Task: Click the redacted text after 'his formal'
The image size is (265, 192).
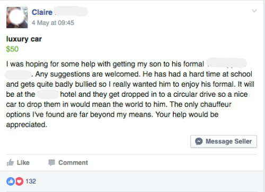Action: point(226,63)
